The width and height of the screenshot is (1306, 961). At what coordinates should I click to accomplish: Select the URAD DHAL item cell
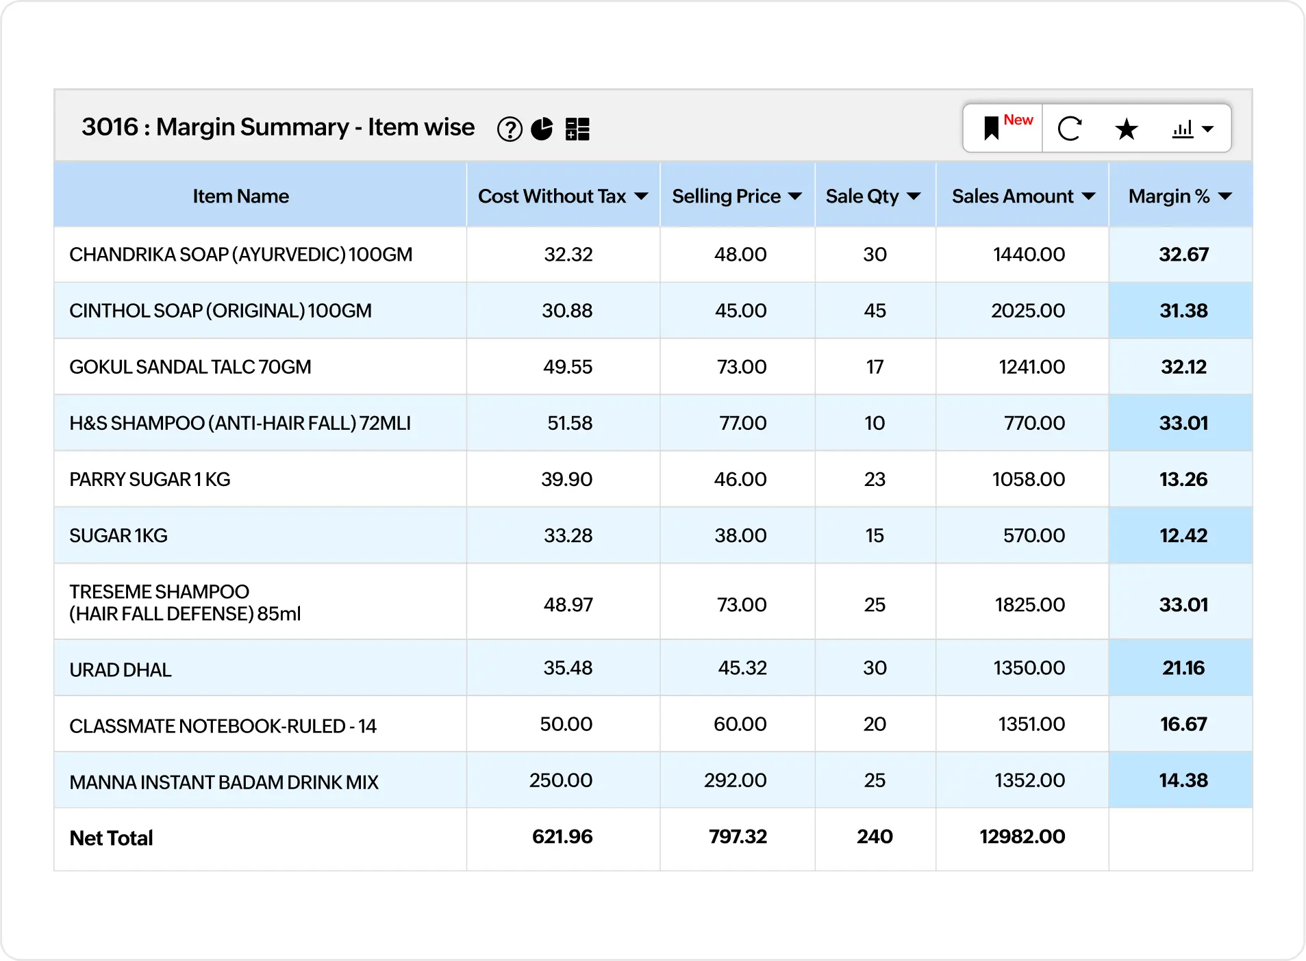coord(120,668)
